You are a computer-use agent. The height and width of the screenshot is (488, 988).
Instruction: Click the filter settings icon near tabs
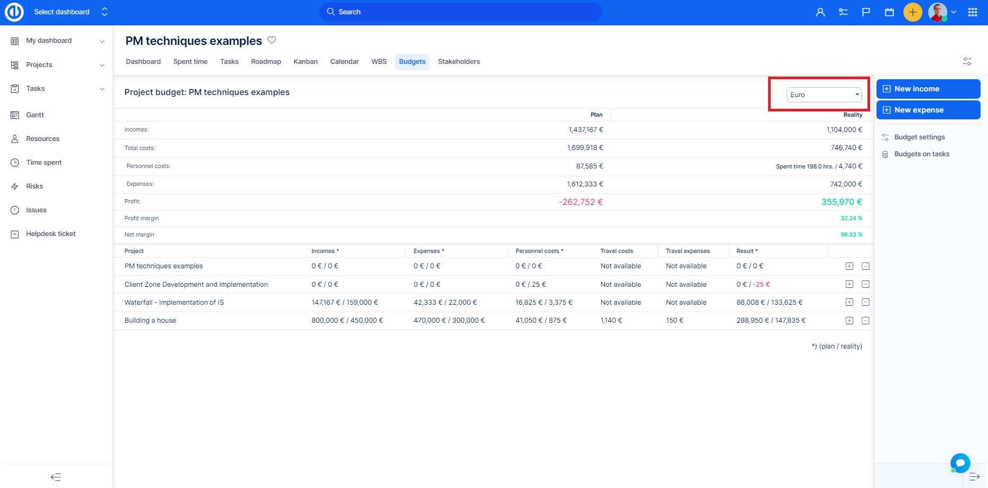(x=967, y=62)
